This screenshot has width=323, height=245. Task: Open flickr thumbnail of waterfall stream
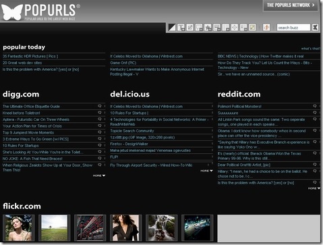pos(162,227)
